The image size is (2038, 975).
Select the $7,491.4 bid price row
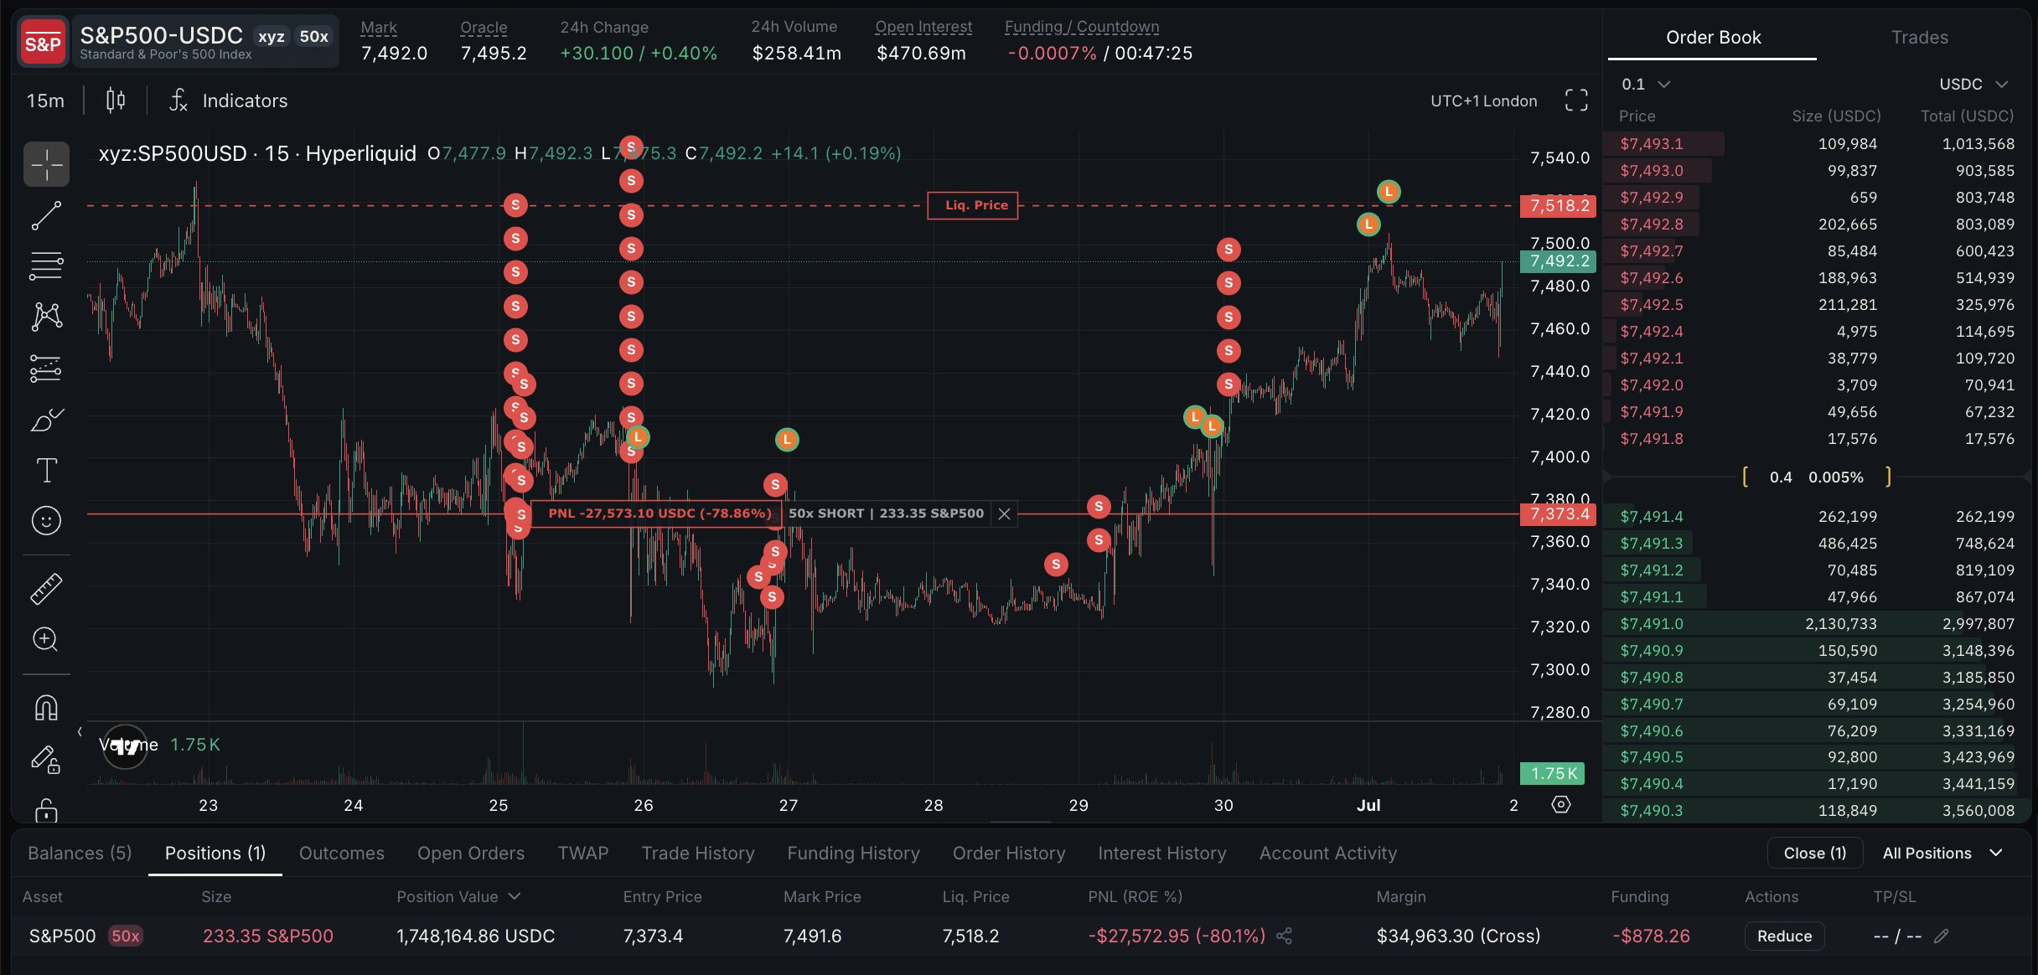coord(1817,517)
